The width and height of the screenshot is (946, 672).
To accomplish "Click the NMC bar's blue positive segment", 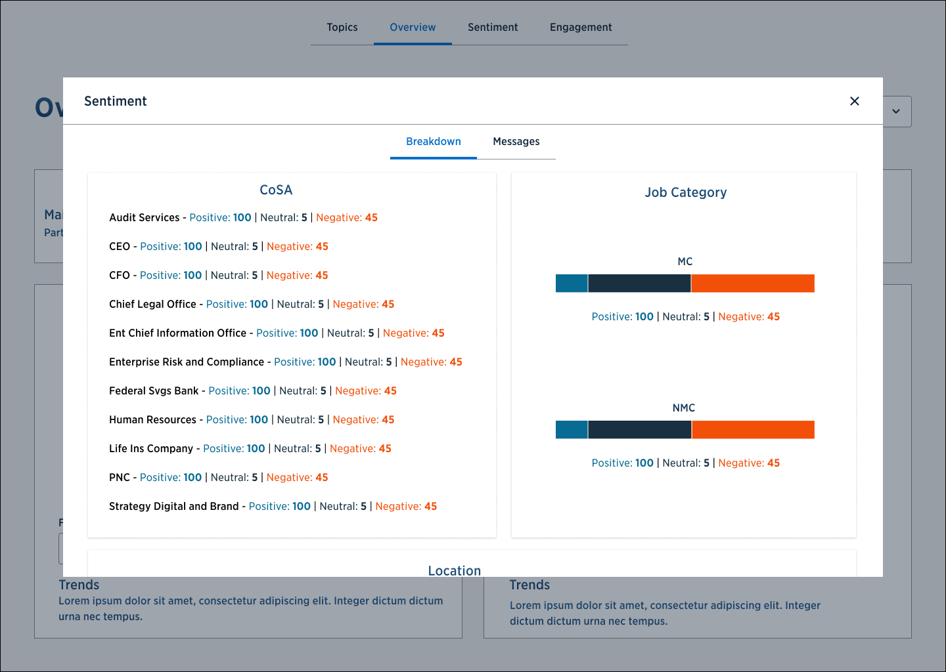I will click(572, 430).
